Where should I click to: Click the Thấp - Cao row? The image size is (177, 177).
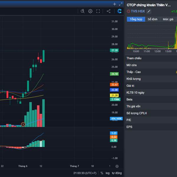pyautogui.click(x=151, y=72)
